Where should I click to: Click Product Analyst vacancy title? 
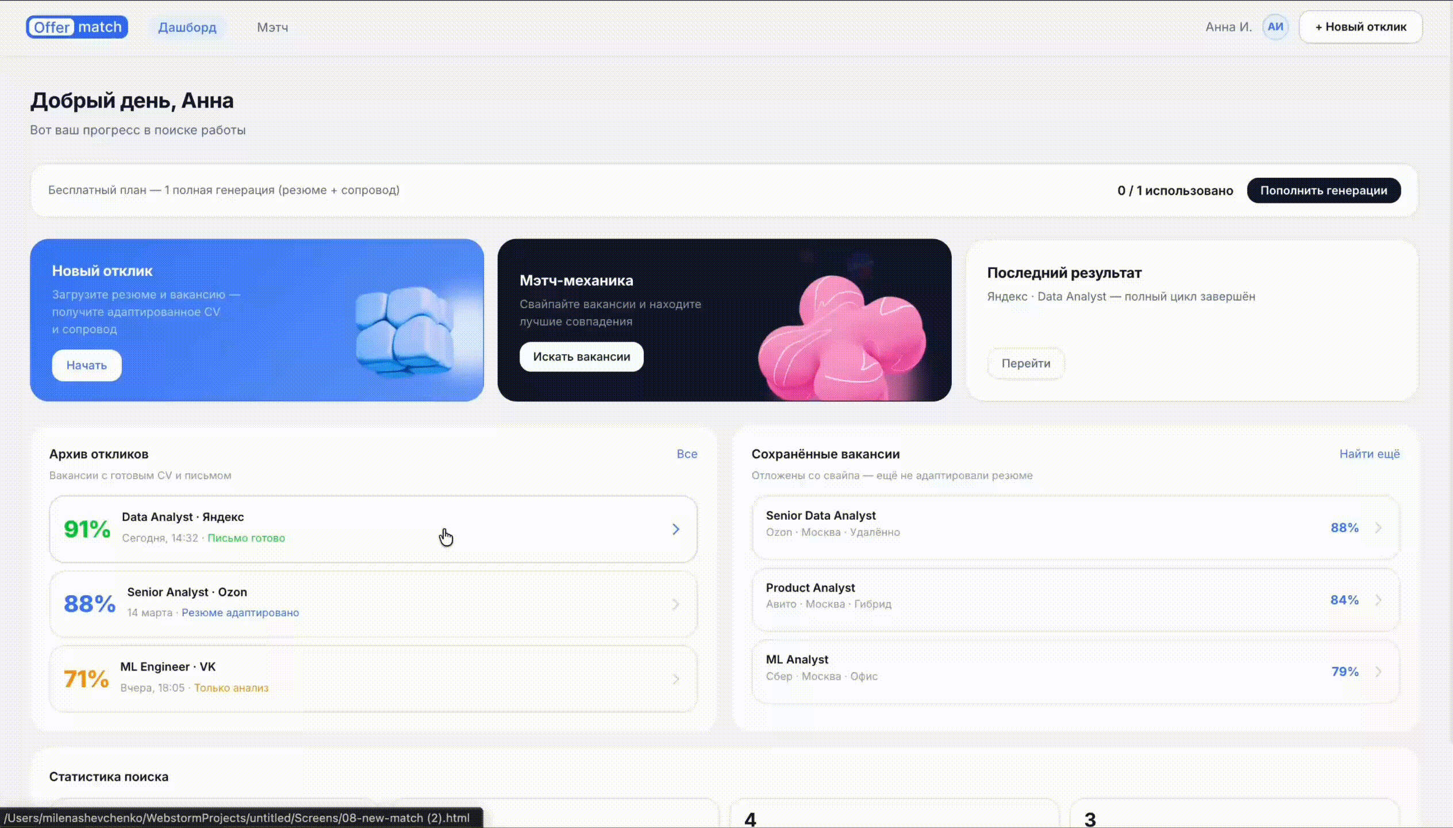[810, 588]
